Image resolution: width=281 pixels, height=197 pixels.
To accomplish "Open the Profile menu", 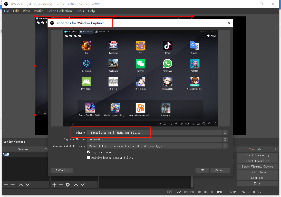I will [39, 11].
